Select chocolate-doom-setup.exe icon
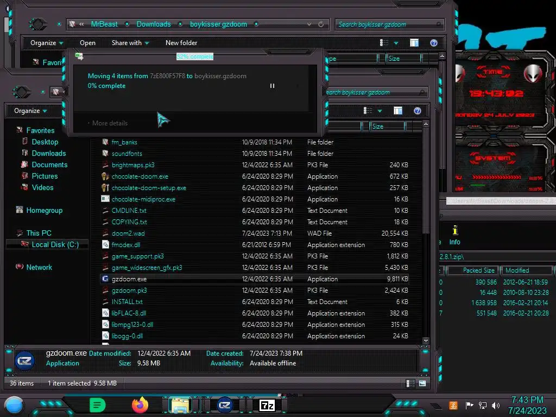This screenshot has height=417, width=556. [x=105, y=187]
